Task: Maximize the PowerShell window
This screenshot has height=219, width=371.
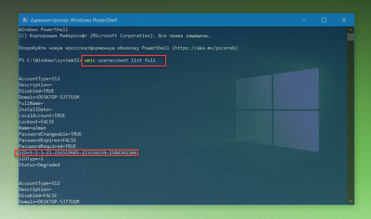Action: click(x=324, y=20)
